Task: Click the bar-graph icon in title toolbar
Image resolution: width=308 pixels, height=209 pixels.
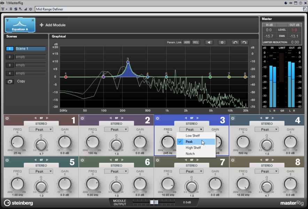Action: (26, 9)
